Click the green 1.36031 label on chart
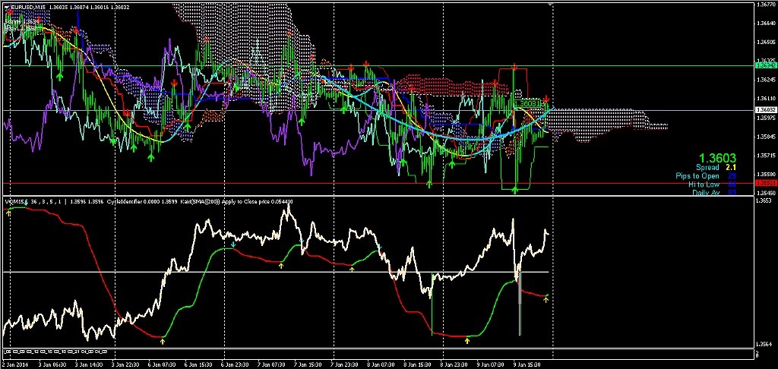 pos(527,103)
